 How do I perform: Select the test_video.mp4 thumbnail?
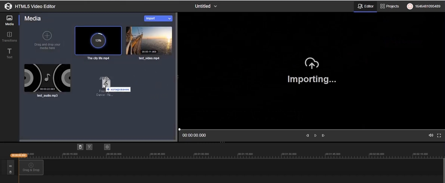pyautogui.click(x=149, y=40)
